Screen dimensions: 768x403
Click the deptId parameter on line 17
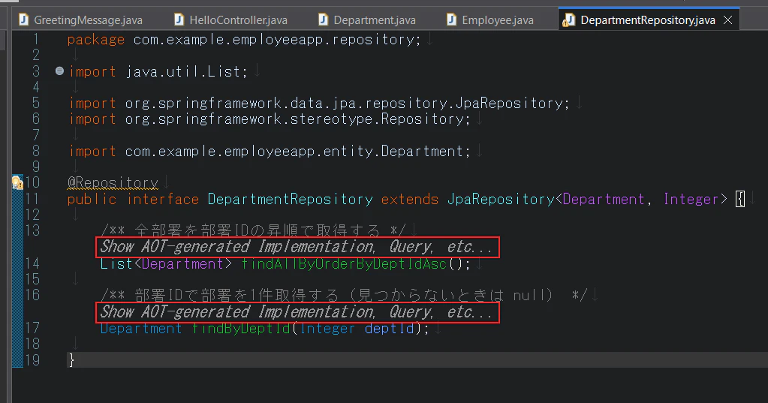(390, 329)
